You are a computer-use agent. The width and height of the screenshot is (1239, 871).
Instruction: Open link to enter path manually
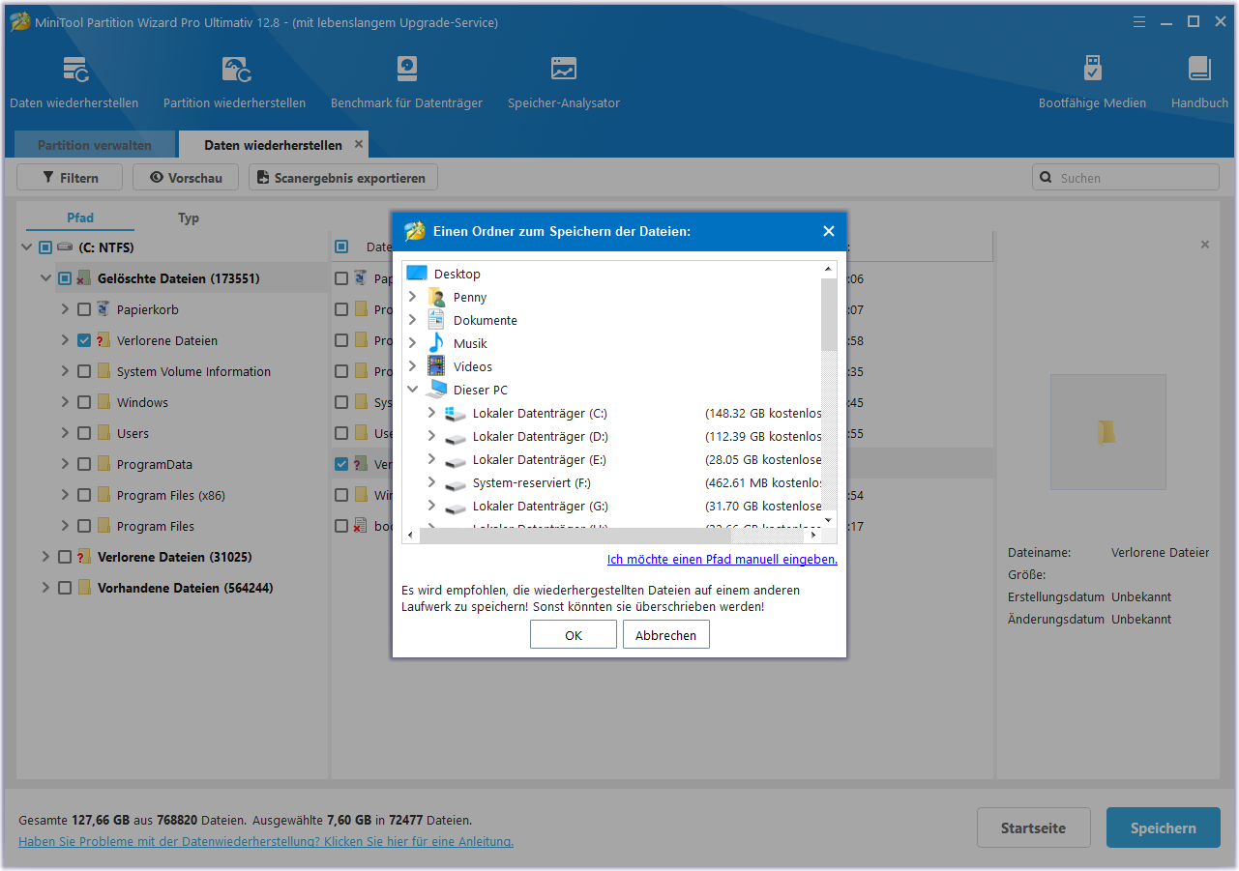pyautogui.click(x=723, y=559)
